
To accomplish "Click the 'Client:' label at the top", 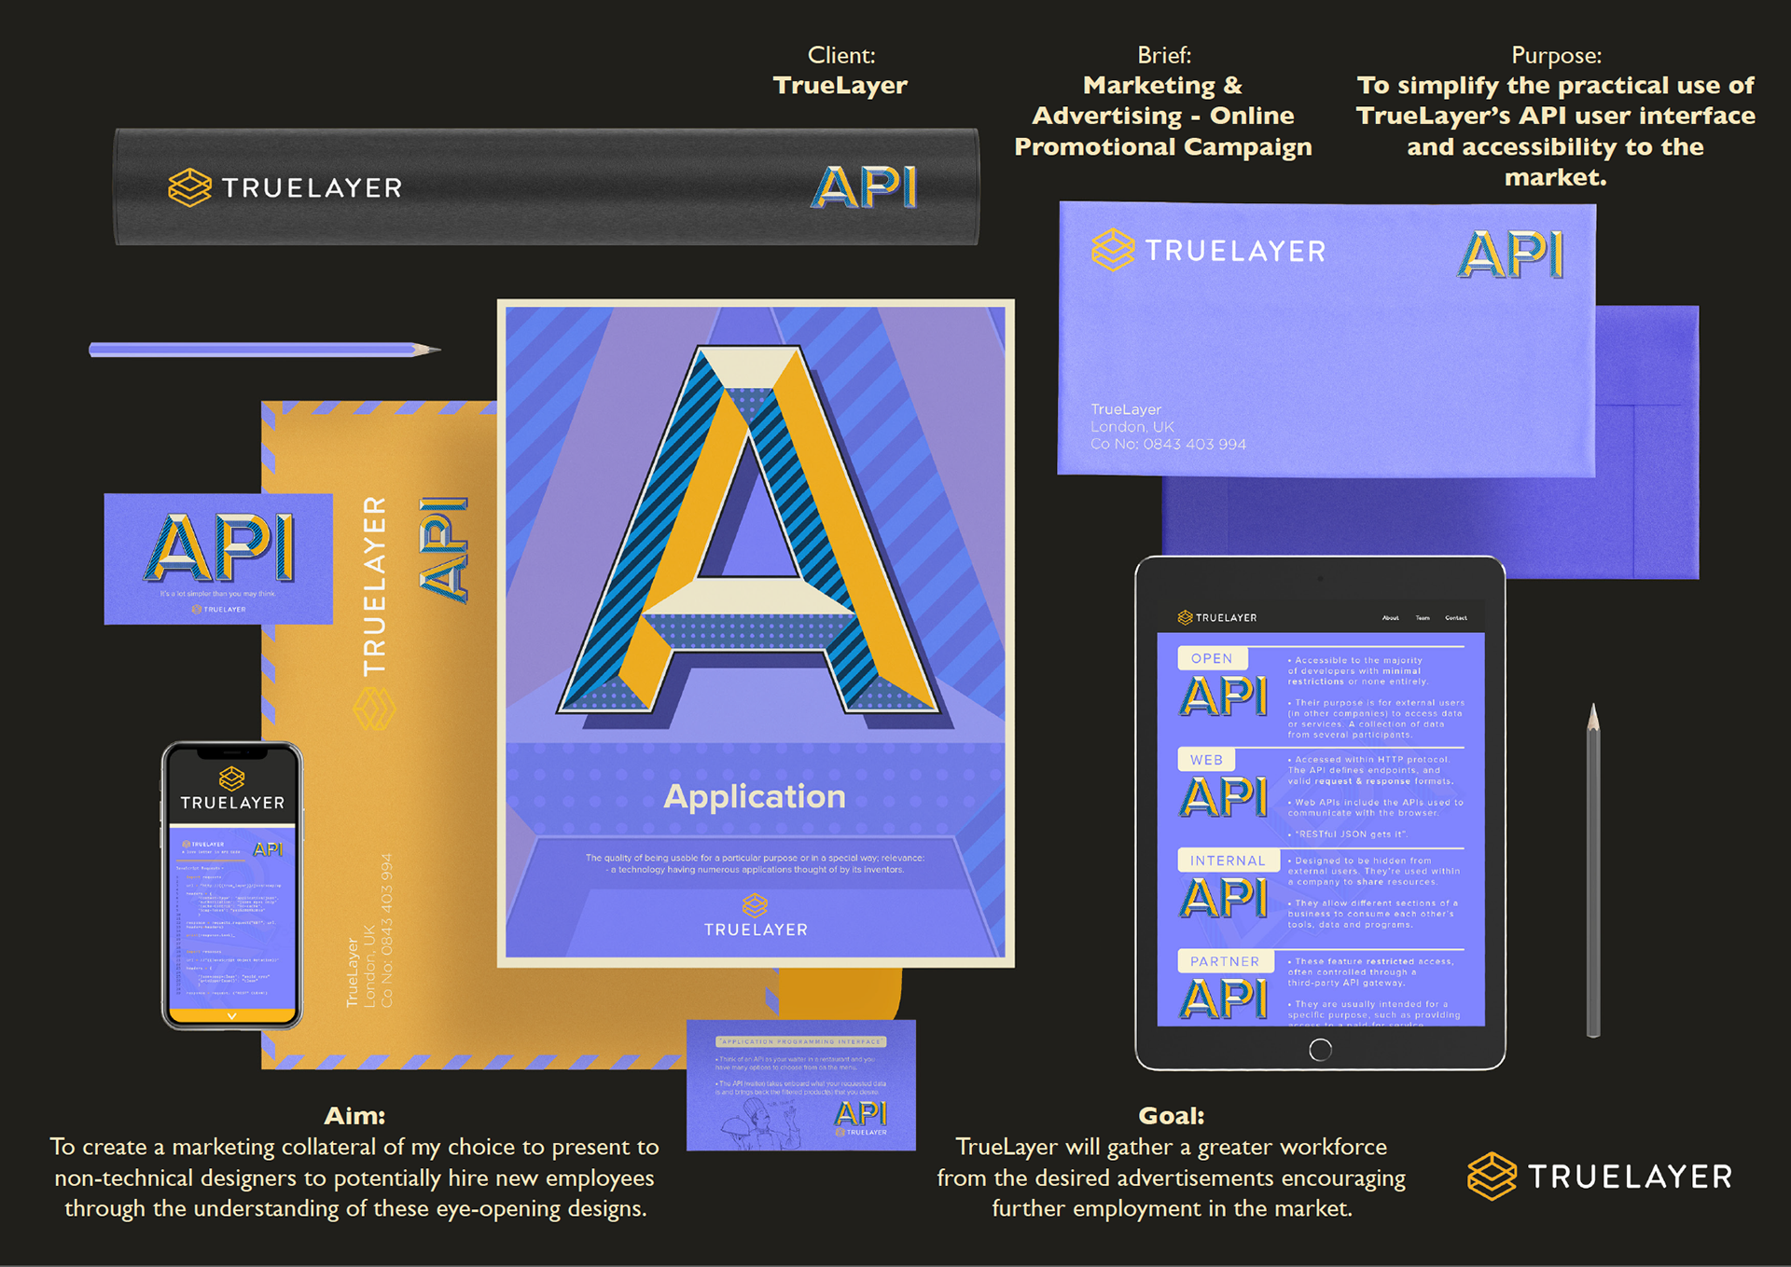I will [841, 55].
